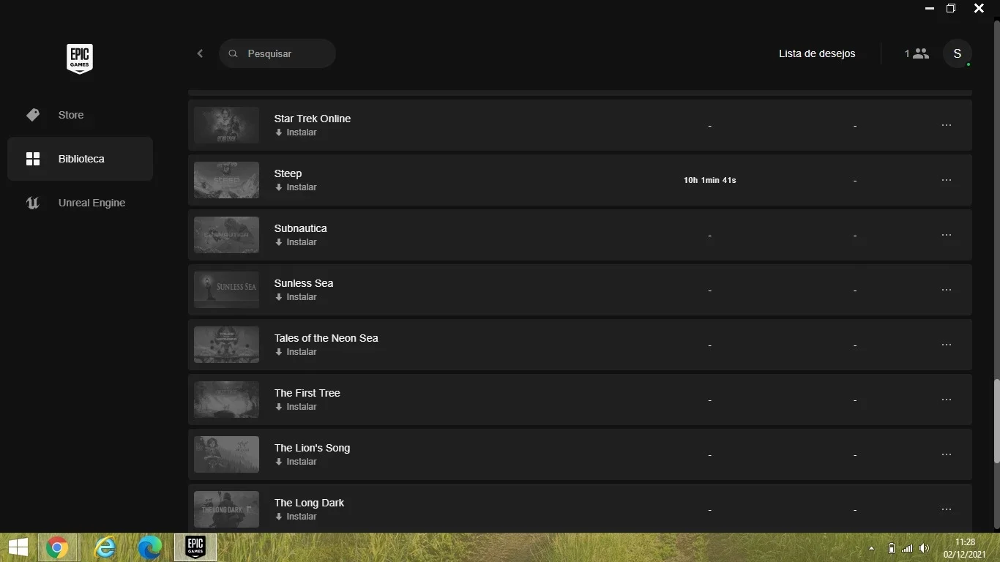Open Lista de desejos

tap(817, 53)
